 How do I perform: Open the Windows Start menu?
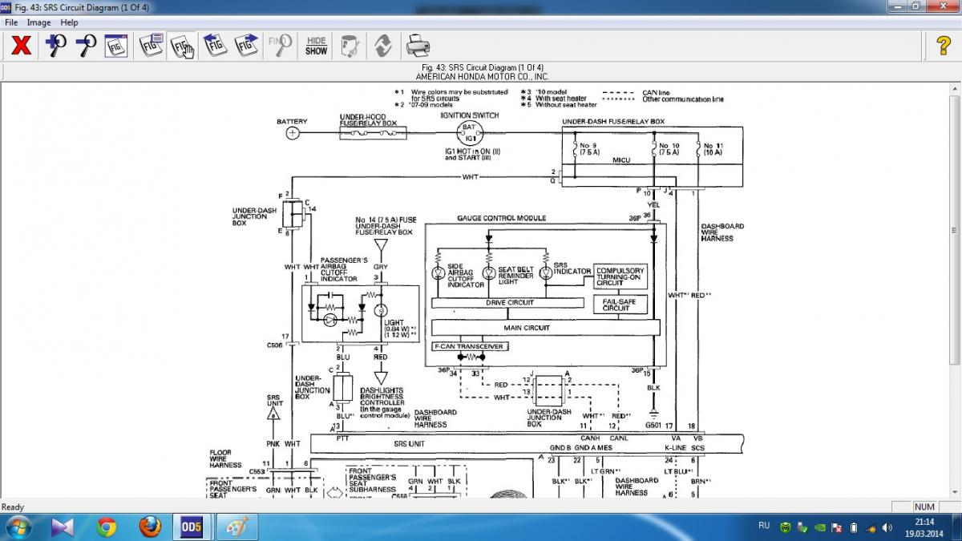pyautogui.click(x=18, y=527)
